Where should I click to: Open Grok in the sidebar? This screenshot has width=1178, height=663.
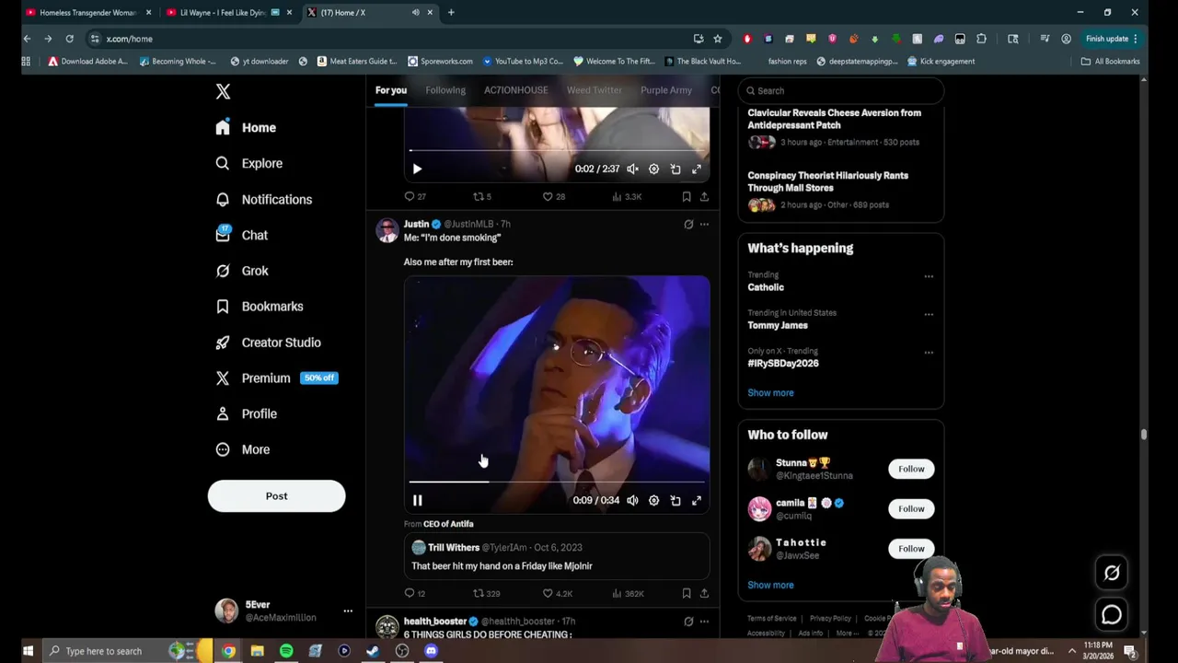click(x=242, y=271)
